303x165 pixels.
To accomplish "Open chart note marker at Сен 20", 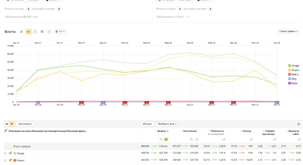I will 38,102.
